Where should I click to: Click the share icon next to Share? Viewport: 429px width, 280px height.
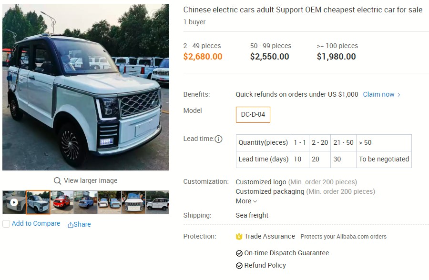71,224
